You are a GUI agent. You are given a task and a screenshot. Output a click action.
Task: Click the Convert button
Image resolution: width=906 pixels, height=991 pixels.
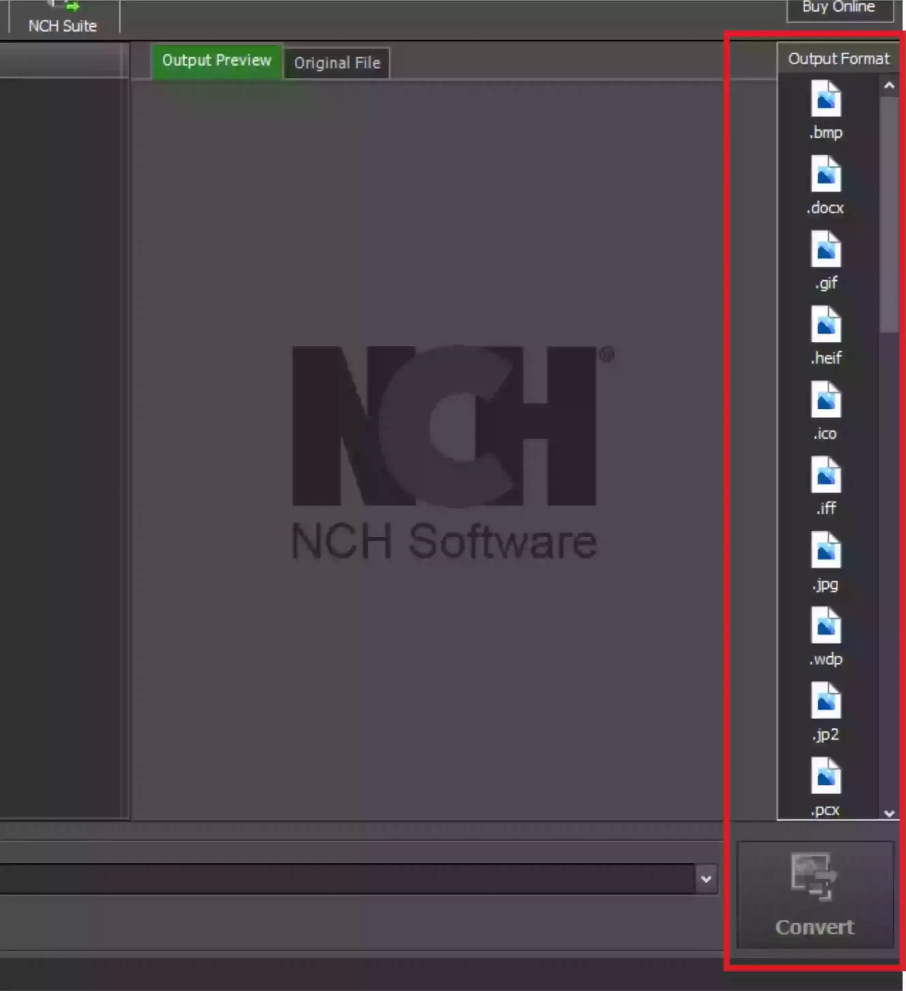point(815,895)
